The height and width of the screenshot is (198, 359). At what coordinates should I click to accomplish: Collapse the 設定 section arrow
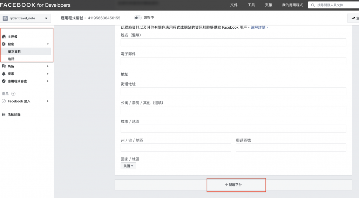[x=48, y=44]
